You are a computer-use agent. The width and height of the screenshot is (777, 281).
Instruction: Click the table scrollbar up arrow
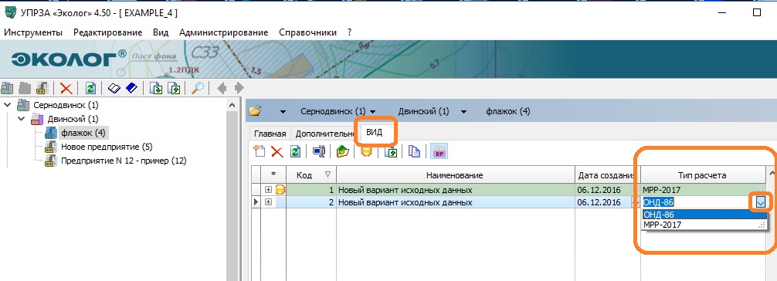point(772,173)
